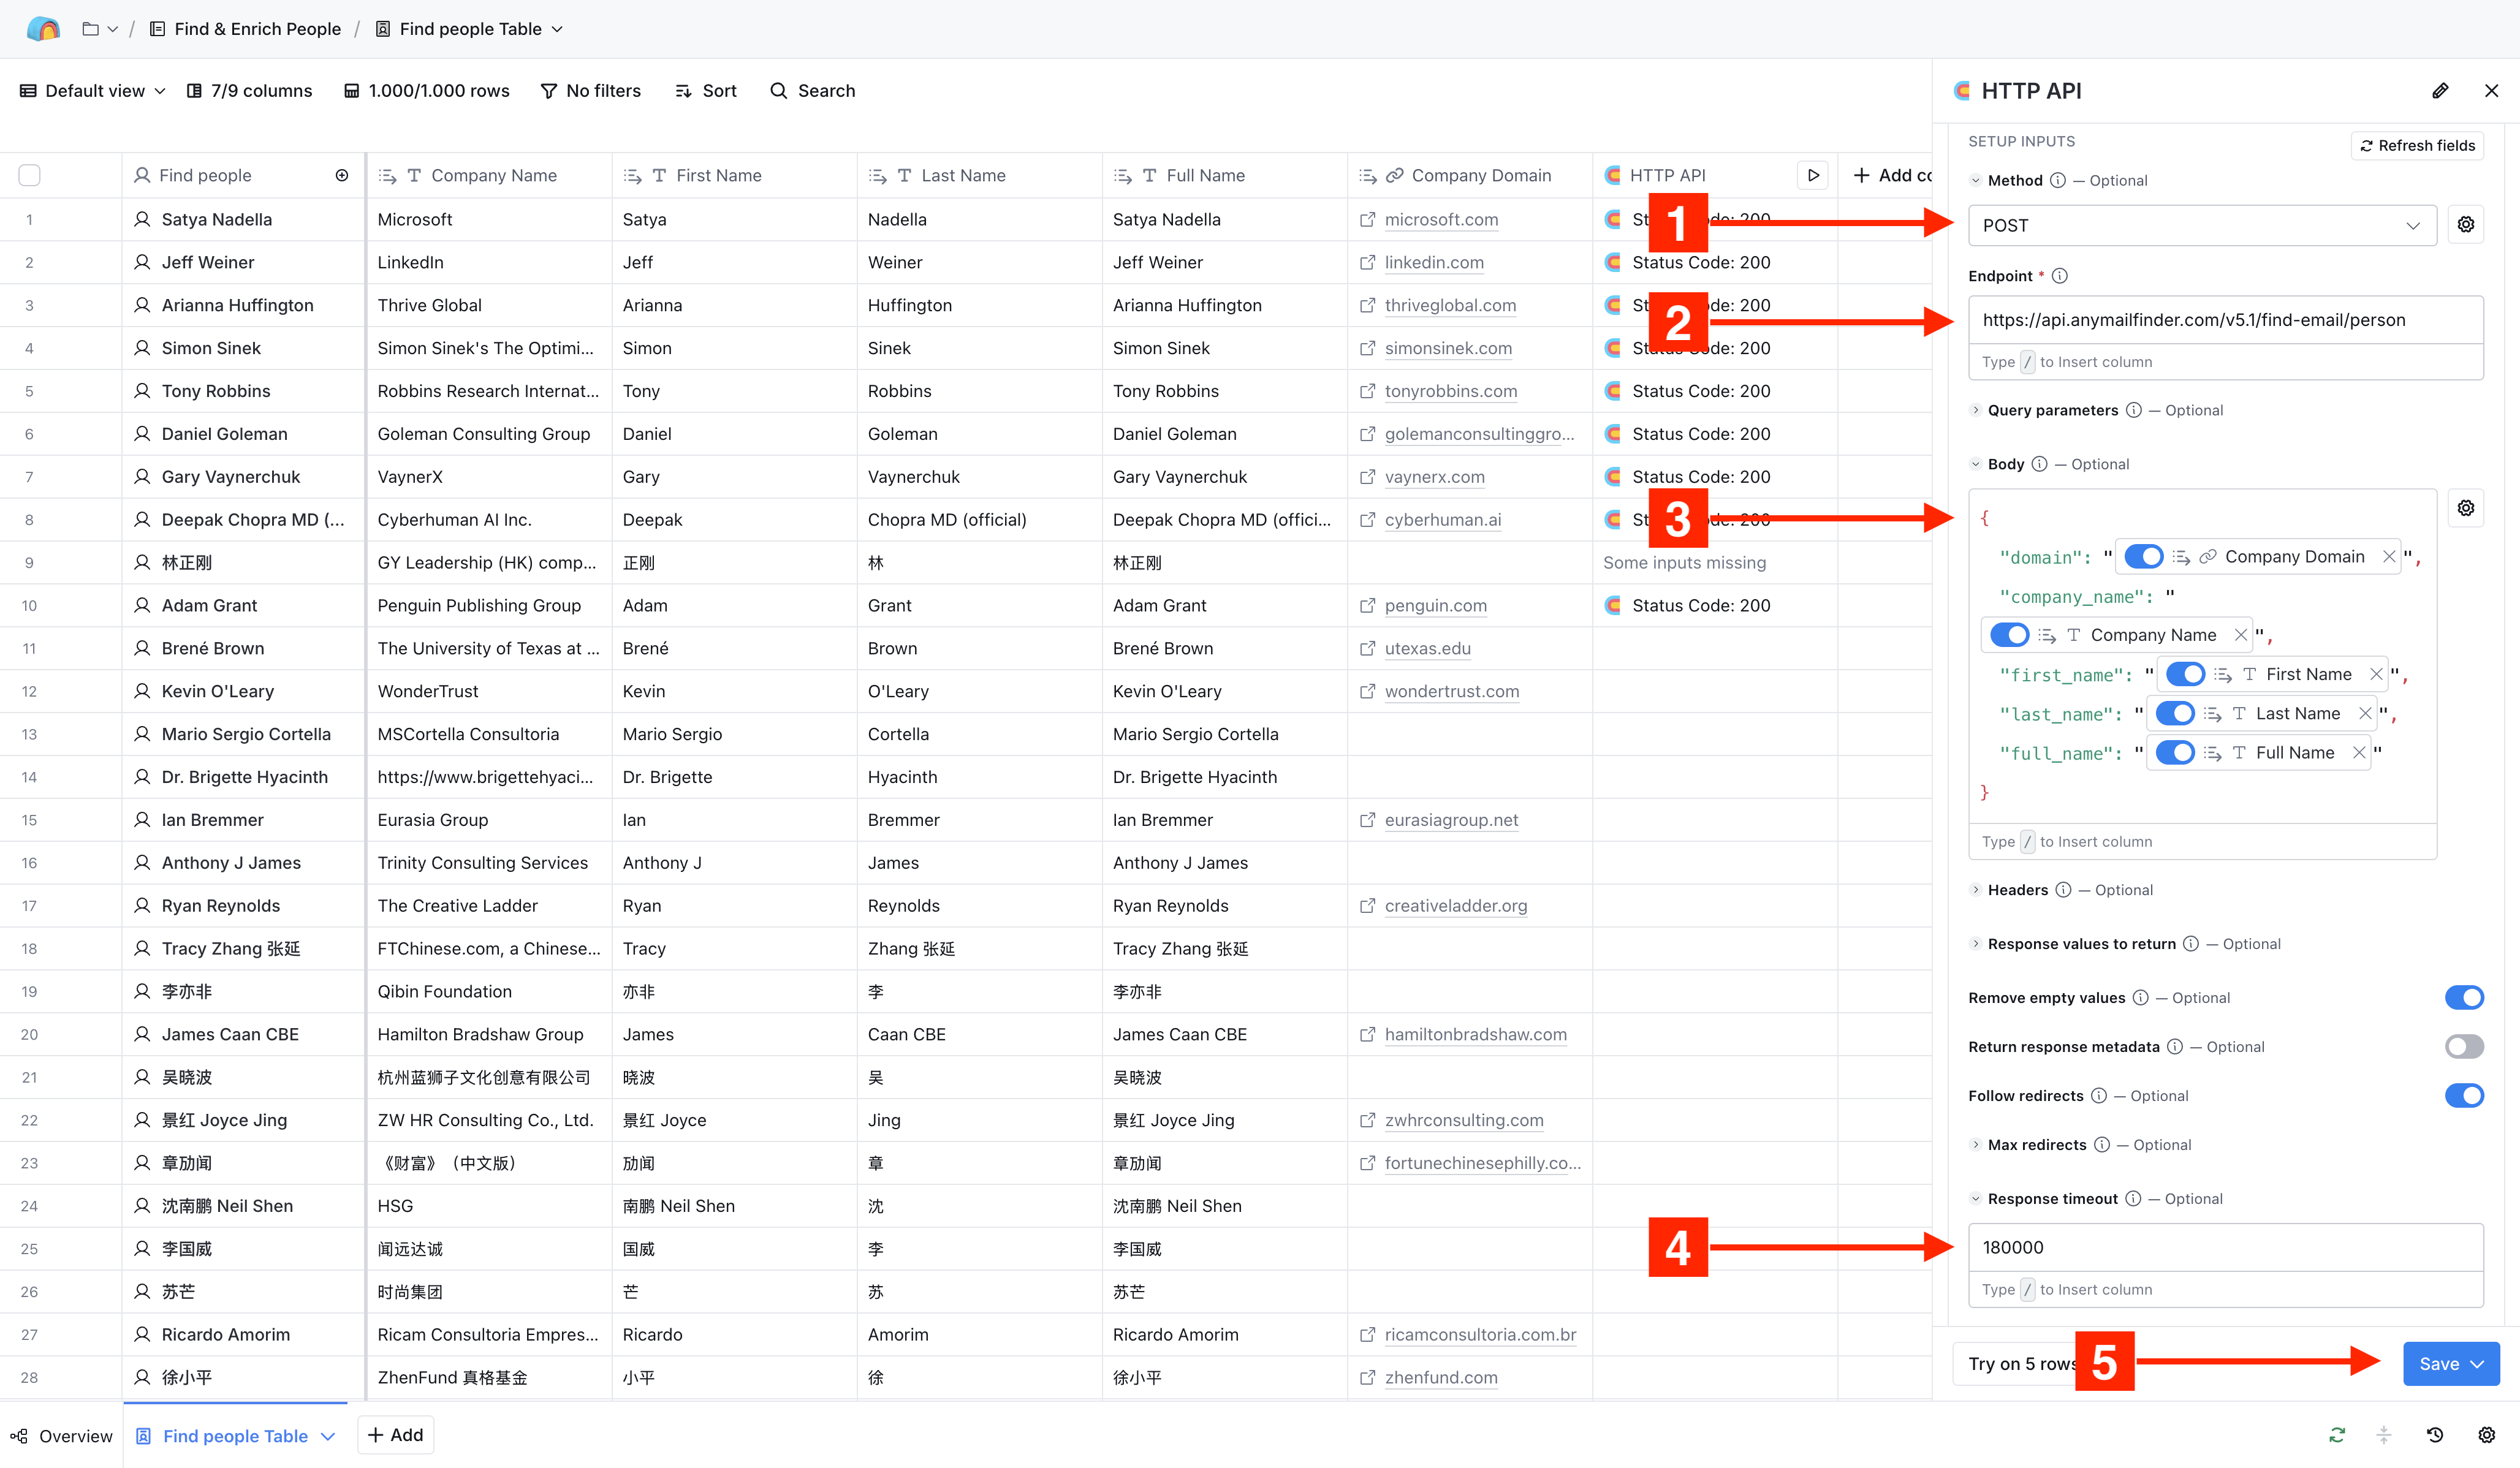
Task: Open the Sort options
Action: [706, 91]
